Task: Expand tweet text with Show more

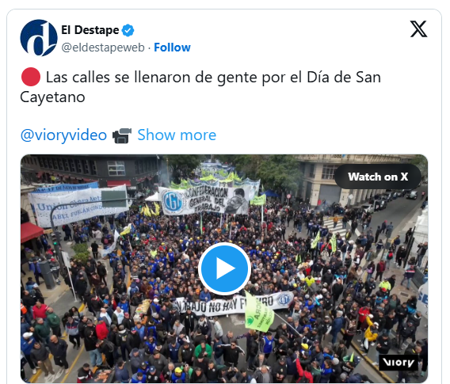Action: pos(177,135)
